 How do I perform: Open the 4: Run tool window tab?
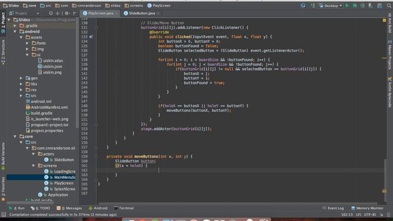pos(17,208)
